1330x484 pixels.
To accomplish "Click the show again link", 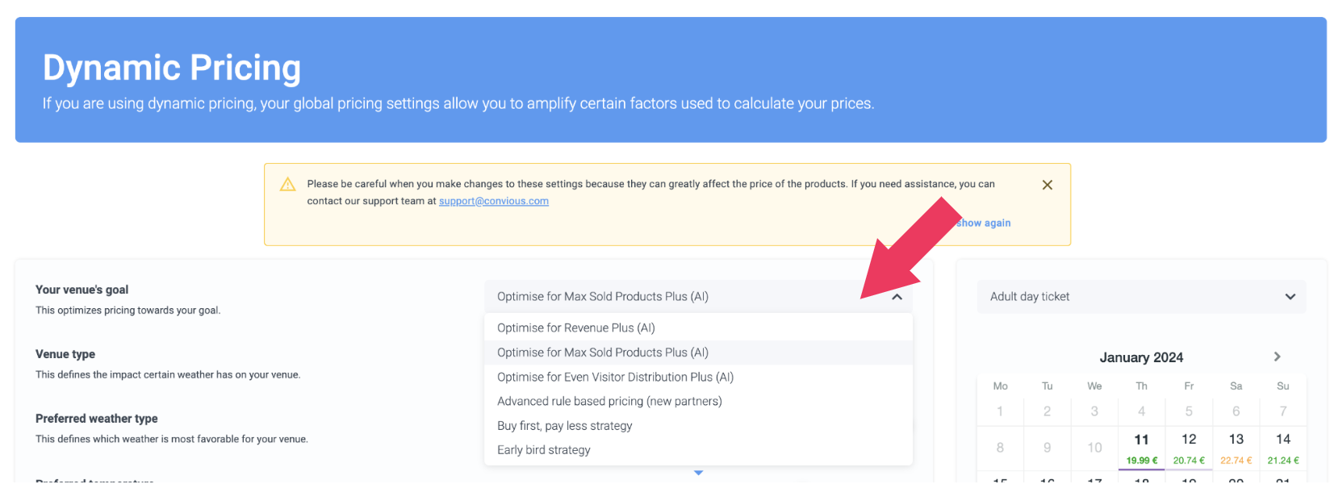I will pos(984,223).
